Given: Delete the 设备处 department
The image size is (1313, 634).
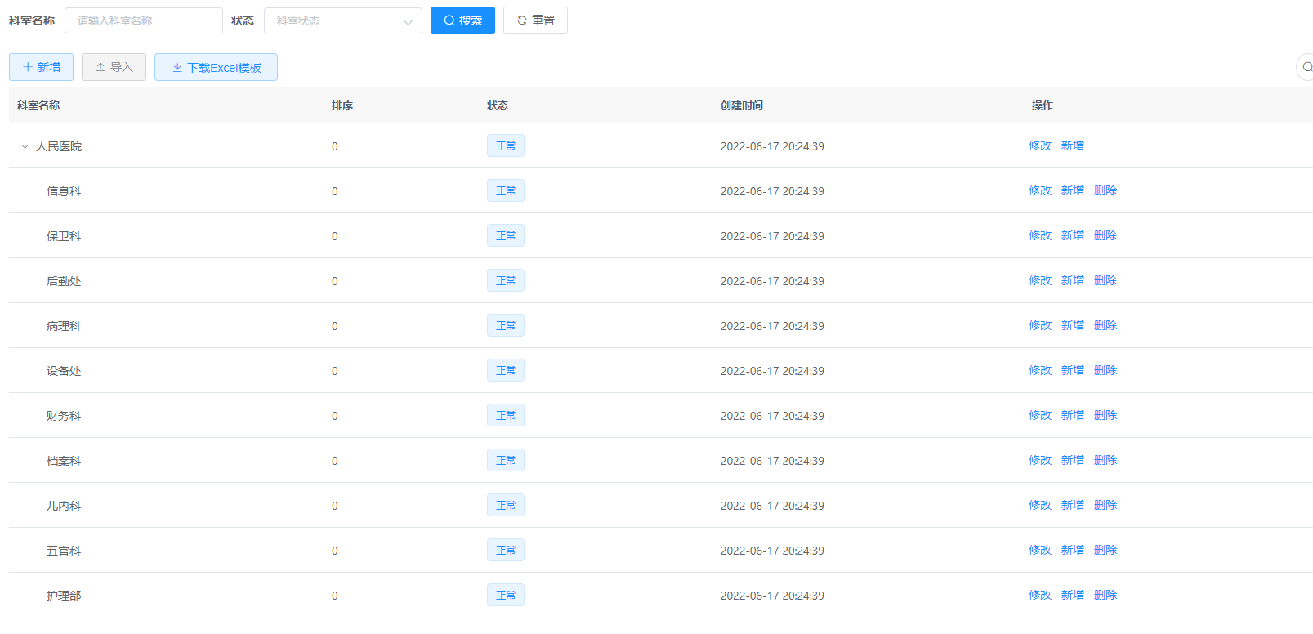Looking at the screenshot, I should pos(1105,370).
